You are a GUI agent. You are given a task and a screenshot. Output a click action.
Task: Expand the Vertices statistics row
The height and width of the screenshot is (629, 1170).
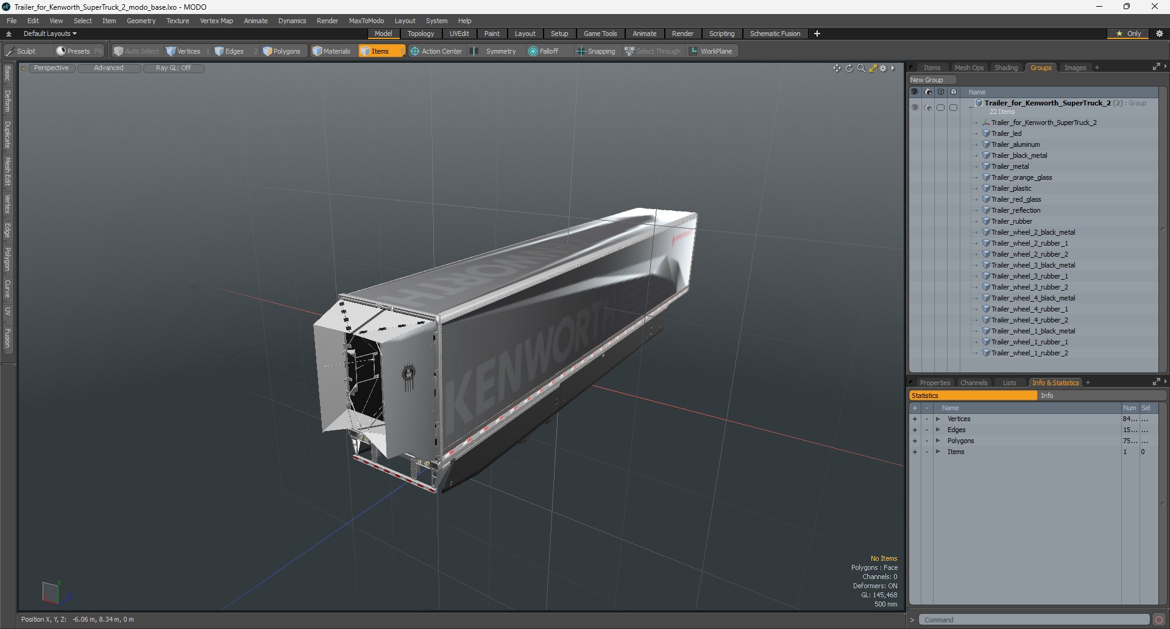938,419
